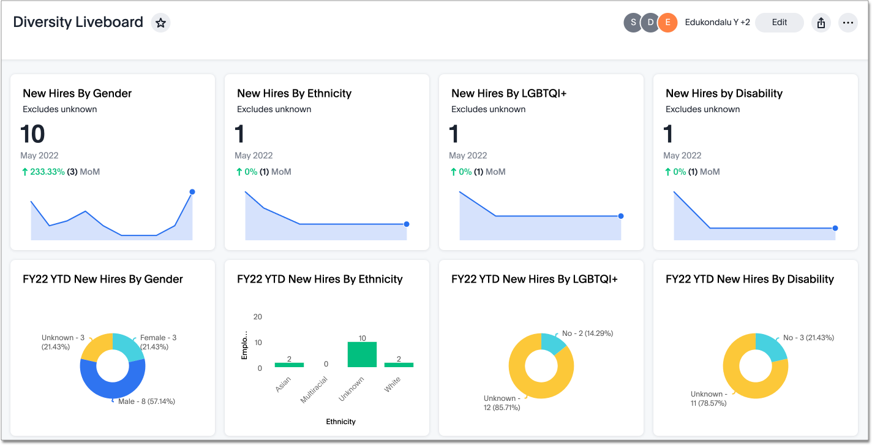This screenshot has width=872, height=445.
Task: Click endpoint dot on New Hires By Gender sparkline
Action: tap(192, 192)
